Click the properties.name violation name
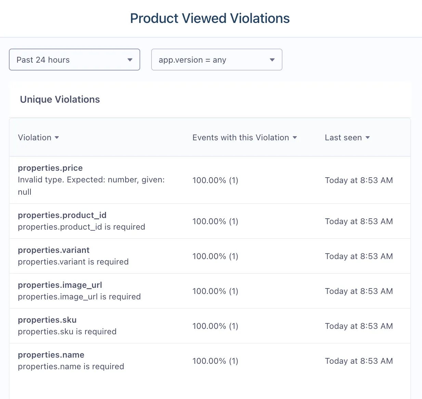 (x=51, y=355)
